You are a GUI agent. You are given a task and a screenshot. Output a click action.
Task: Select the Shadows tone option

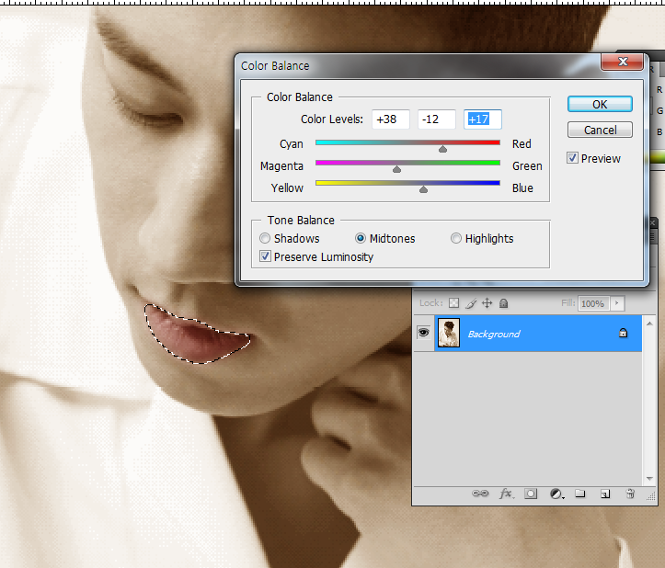pos(265,238)
